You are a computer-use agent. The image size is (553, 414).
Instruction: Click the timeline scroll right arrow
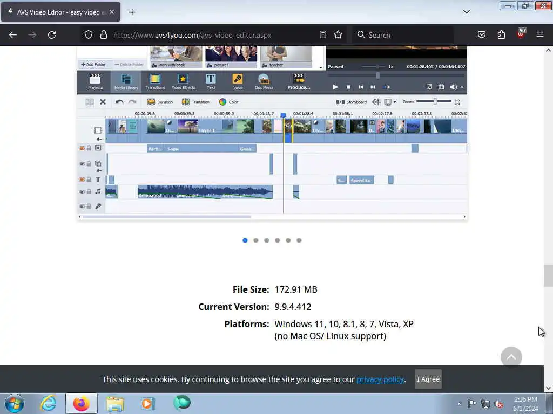click(x=464, y=217)
